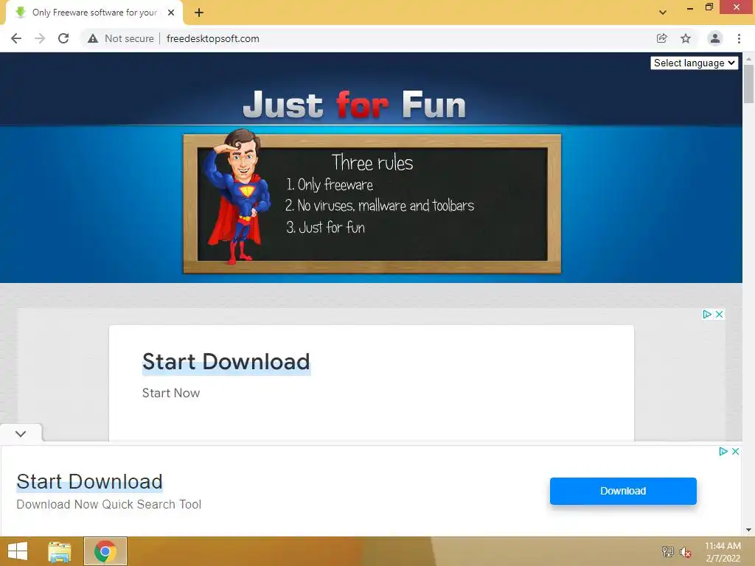
Task: Click the Three rules chalkboard banner
Action: click(x=372, y=203)
